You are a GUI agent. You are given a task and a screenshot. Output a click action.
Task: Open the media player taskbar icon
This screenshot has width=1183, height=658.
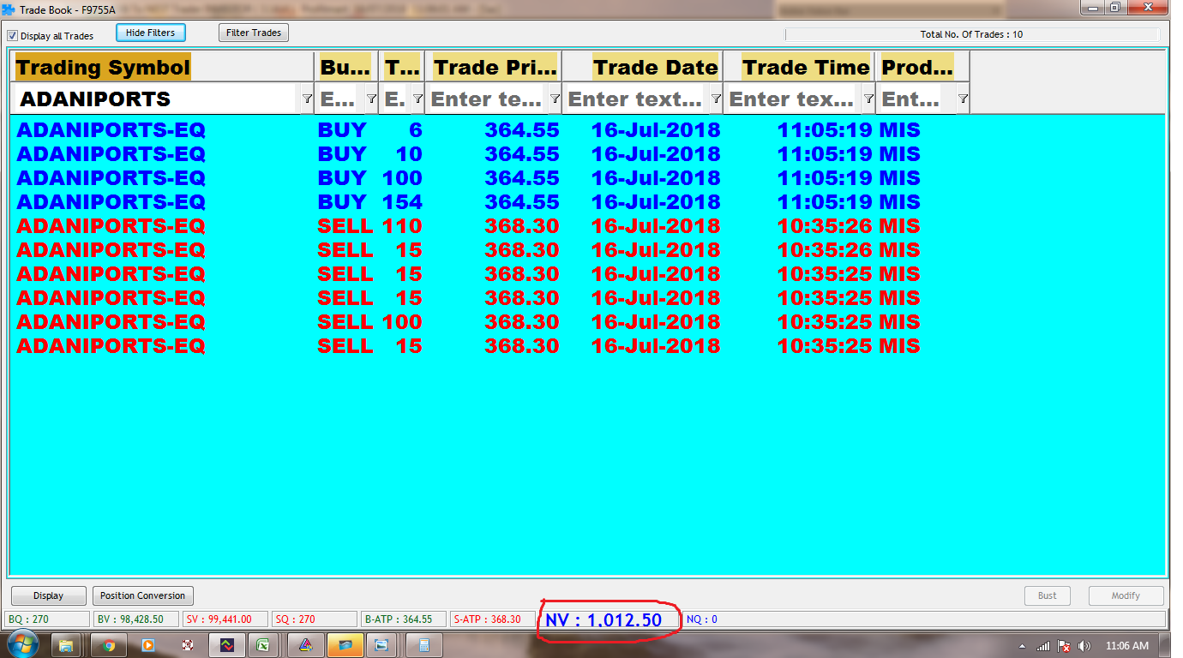tap(147, 645)
